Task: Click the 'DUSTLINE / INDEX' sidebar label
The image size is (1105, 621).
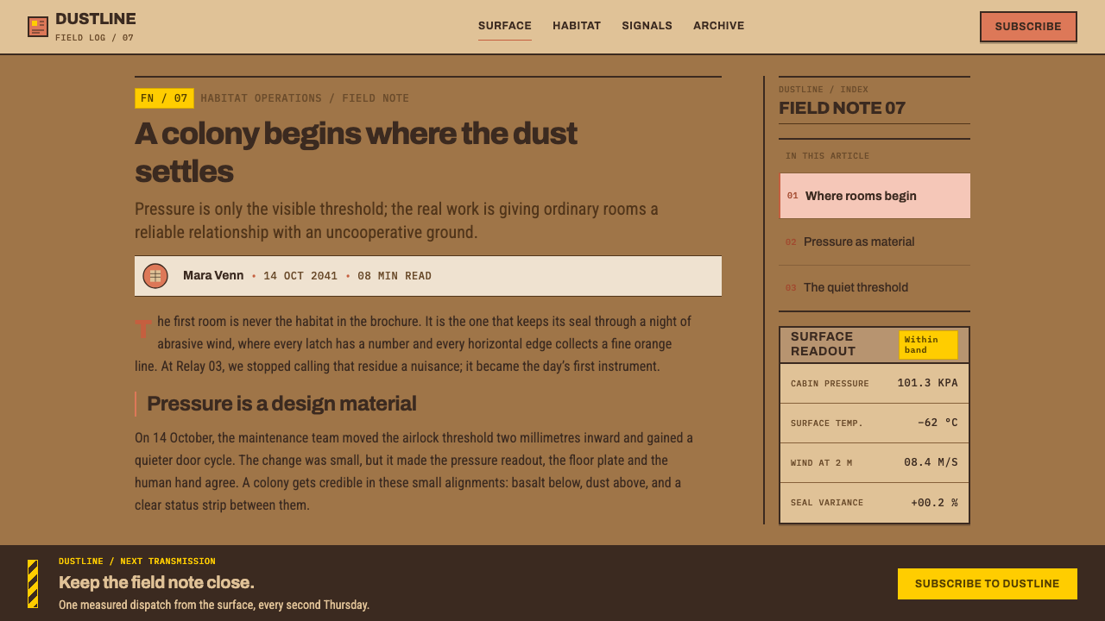Action: pyautogui.click(x=824, y=90)
